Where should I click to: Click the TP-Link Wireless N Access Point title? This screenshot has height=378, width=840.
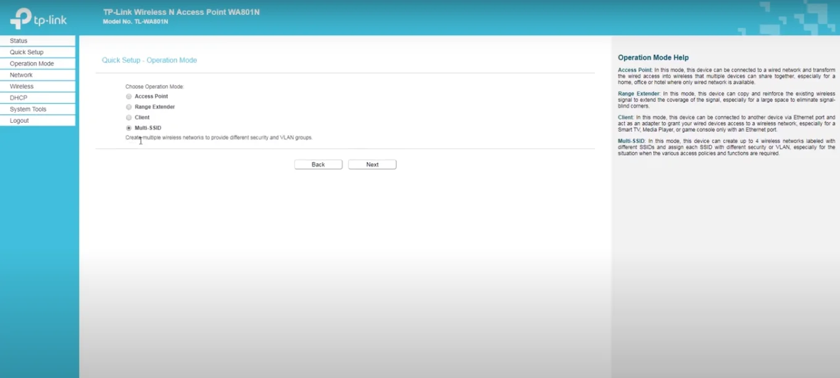click(x=181, y=12)
